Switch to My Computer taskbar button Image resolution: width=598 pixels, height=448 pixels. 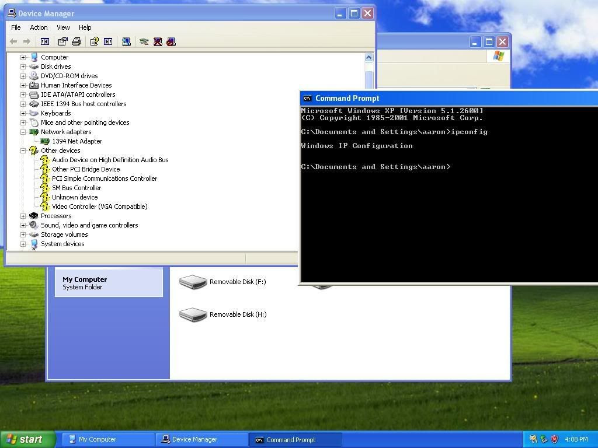pos(108,439)
